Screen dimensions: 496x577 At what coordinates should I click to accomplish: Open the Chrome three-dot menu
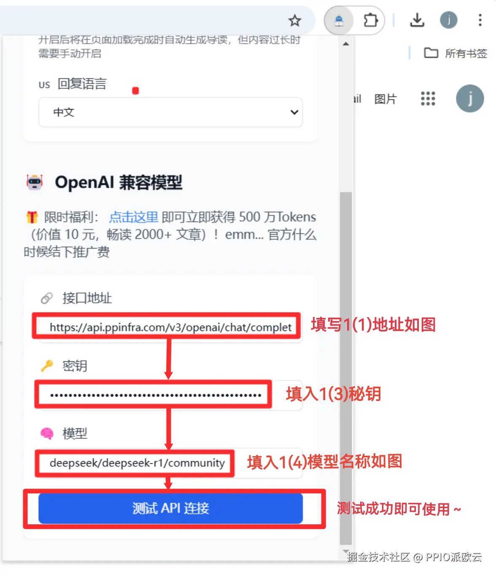click(x=480, y=20)
